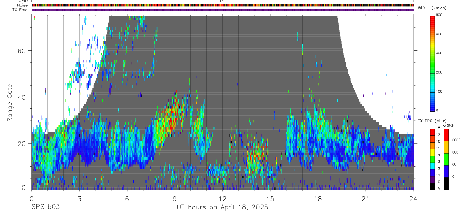Click the "151" CPID value at top
465x215 pixels.
[x=223, y=2]
